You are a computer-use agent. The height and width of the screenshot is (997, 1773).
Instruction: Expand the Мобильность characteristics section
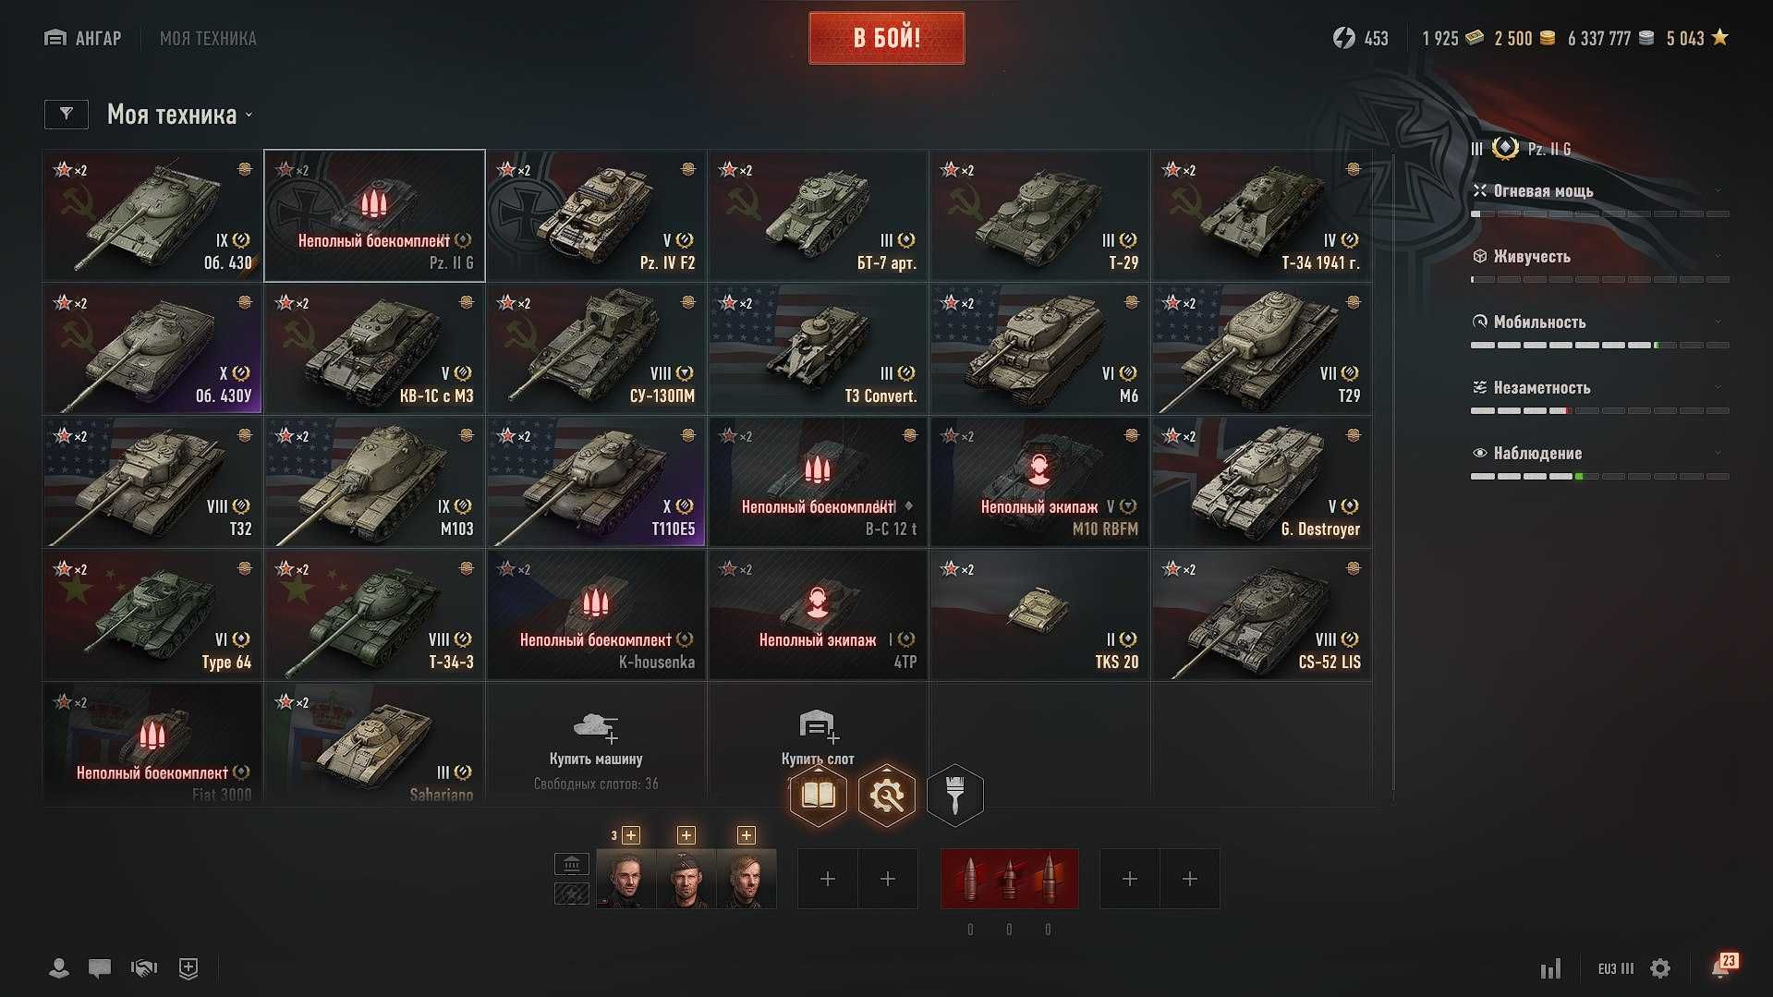tap(1600, 322)
